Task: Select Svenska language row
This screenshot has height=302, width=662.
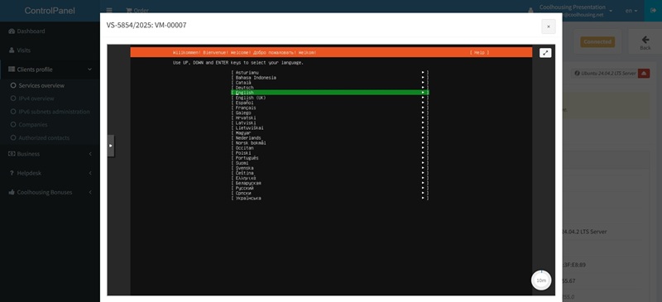Action: coord(329,168)
